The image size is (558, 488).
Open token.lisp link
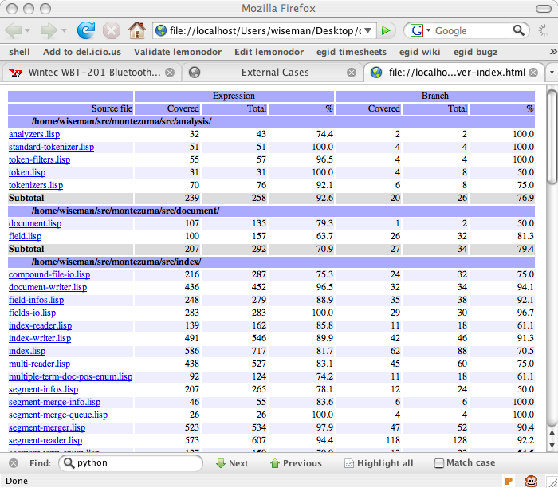click(x=27, y=172)
